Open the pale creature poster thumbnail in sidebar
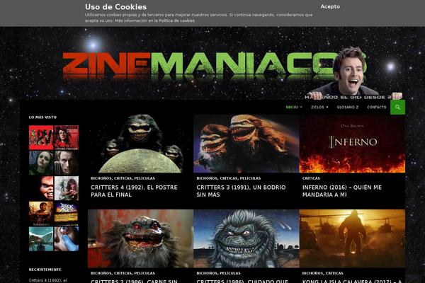This screenshot has width=425, height=283. [x=67, y=188]
